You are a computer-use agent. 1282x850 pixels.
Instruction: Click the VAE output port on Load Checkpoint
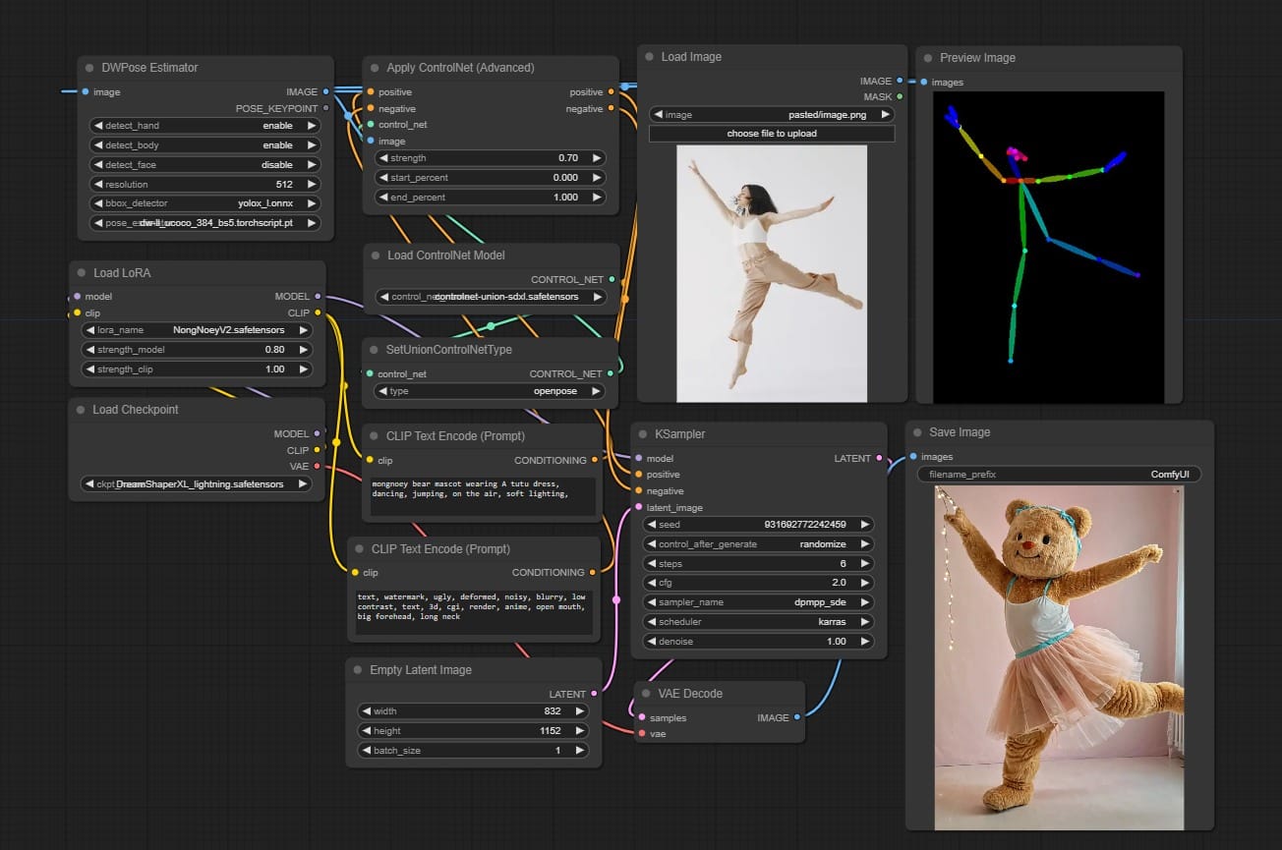tap(317, 466)
